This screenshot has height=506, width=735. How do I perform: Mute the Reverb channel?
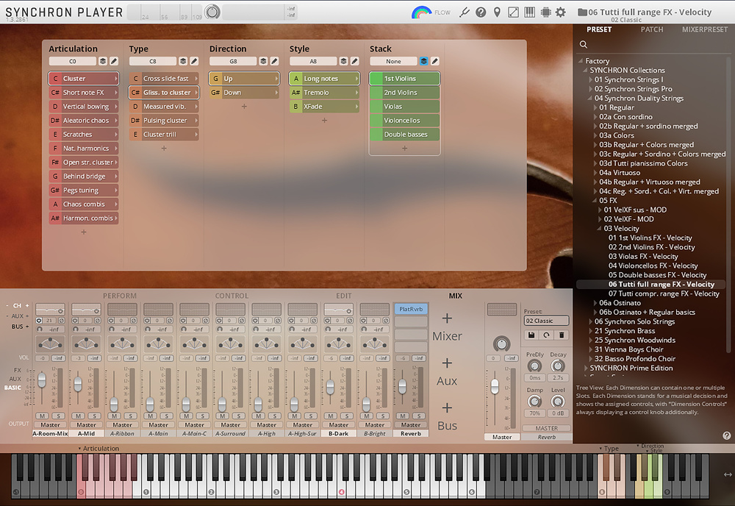(x=403, y=416)
